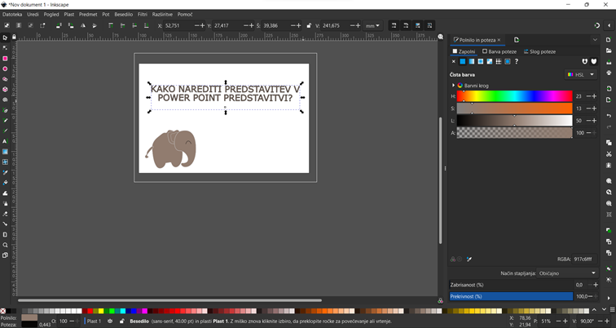Open dock panel chevron menu
The height and width of the screenshot is (328, 616).
[x=595, y=40]
